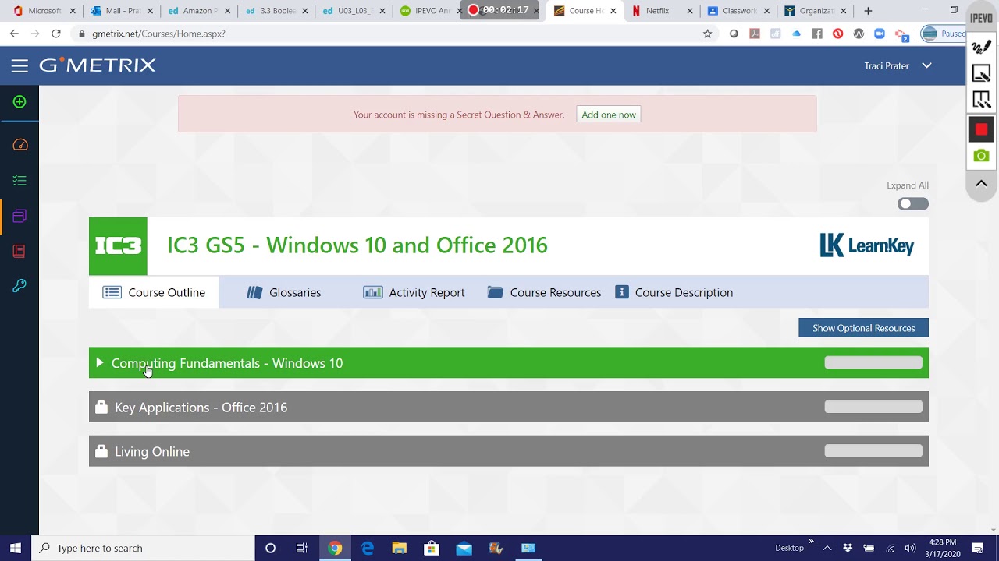Bookmark this page with star icon
This screenshot has width=999, height=561.
click(707, 34)
